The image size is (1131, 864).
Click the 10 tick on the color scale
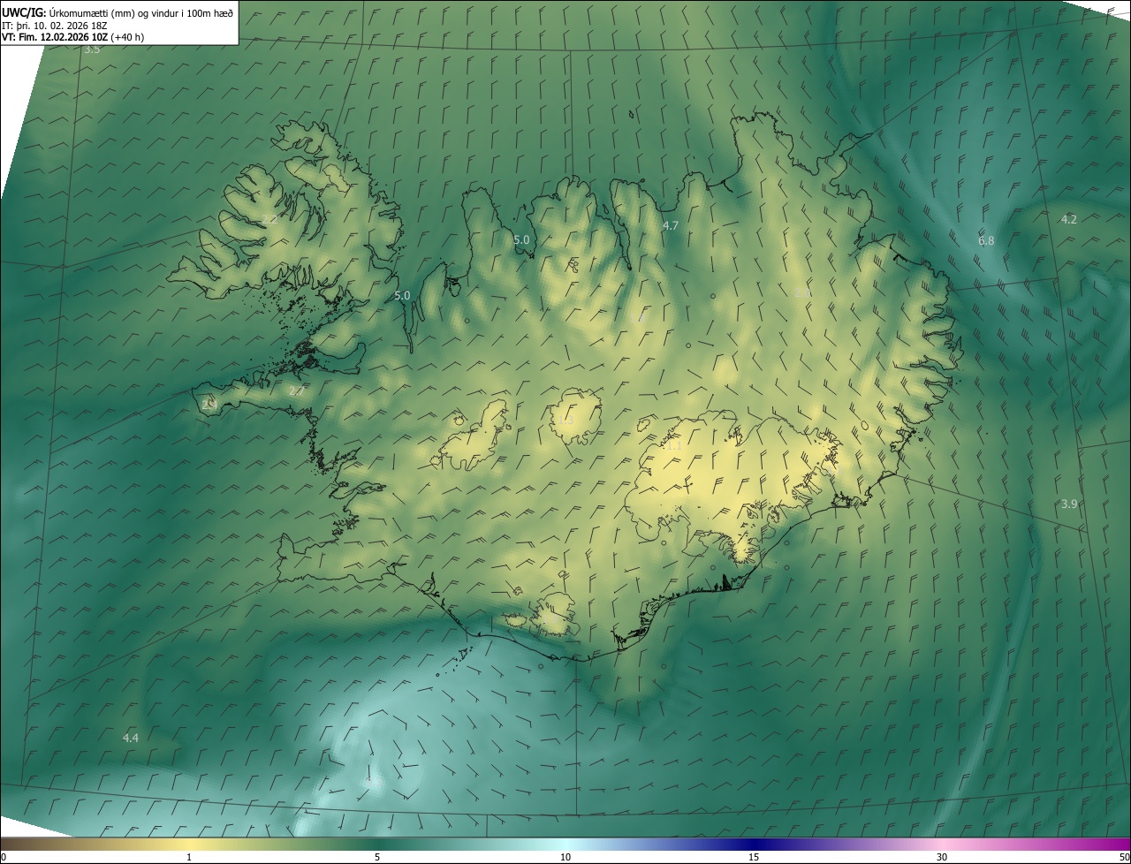tap(565, 857)
